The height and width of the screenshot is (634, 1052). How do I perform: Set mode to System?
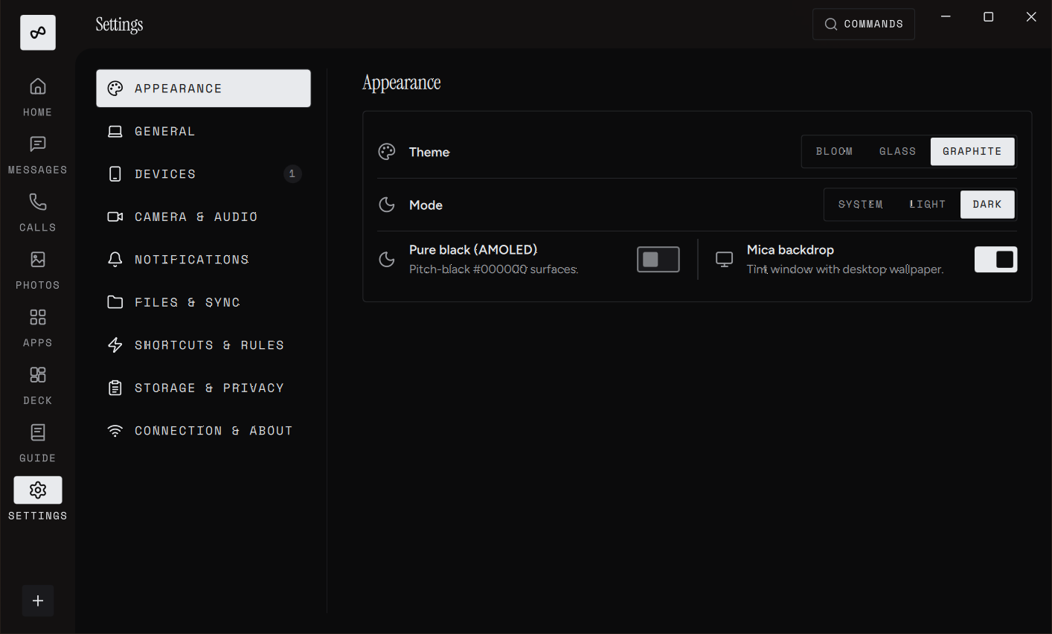(861, 205)
